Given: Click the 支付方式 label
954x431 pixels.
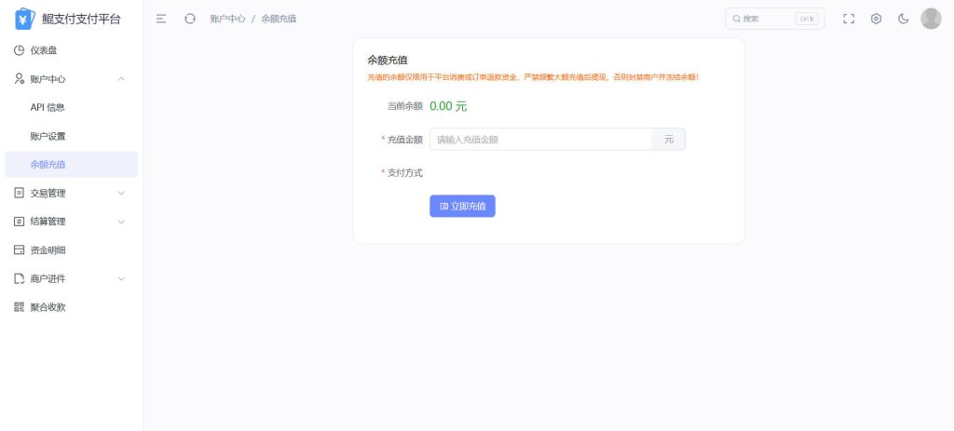Looking at the screenshot, I should tap(405, 172).
